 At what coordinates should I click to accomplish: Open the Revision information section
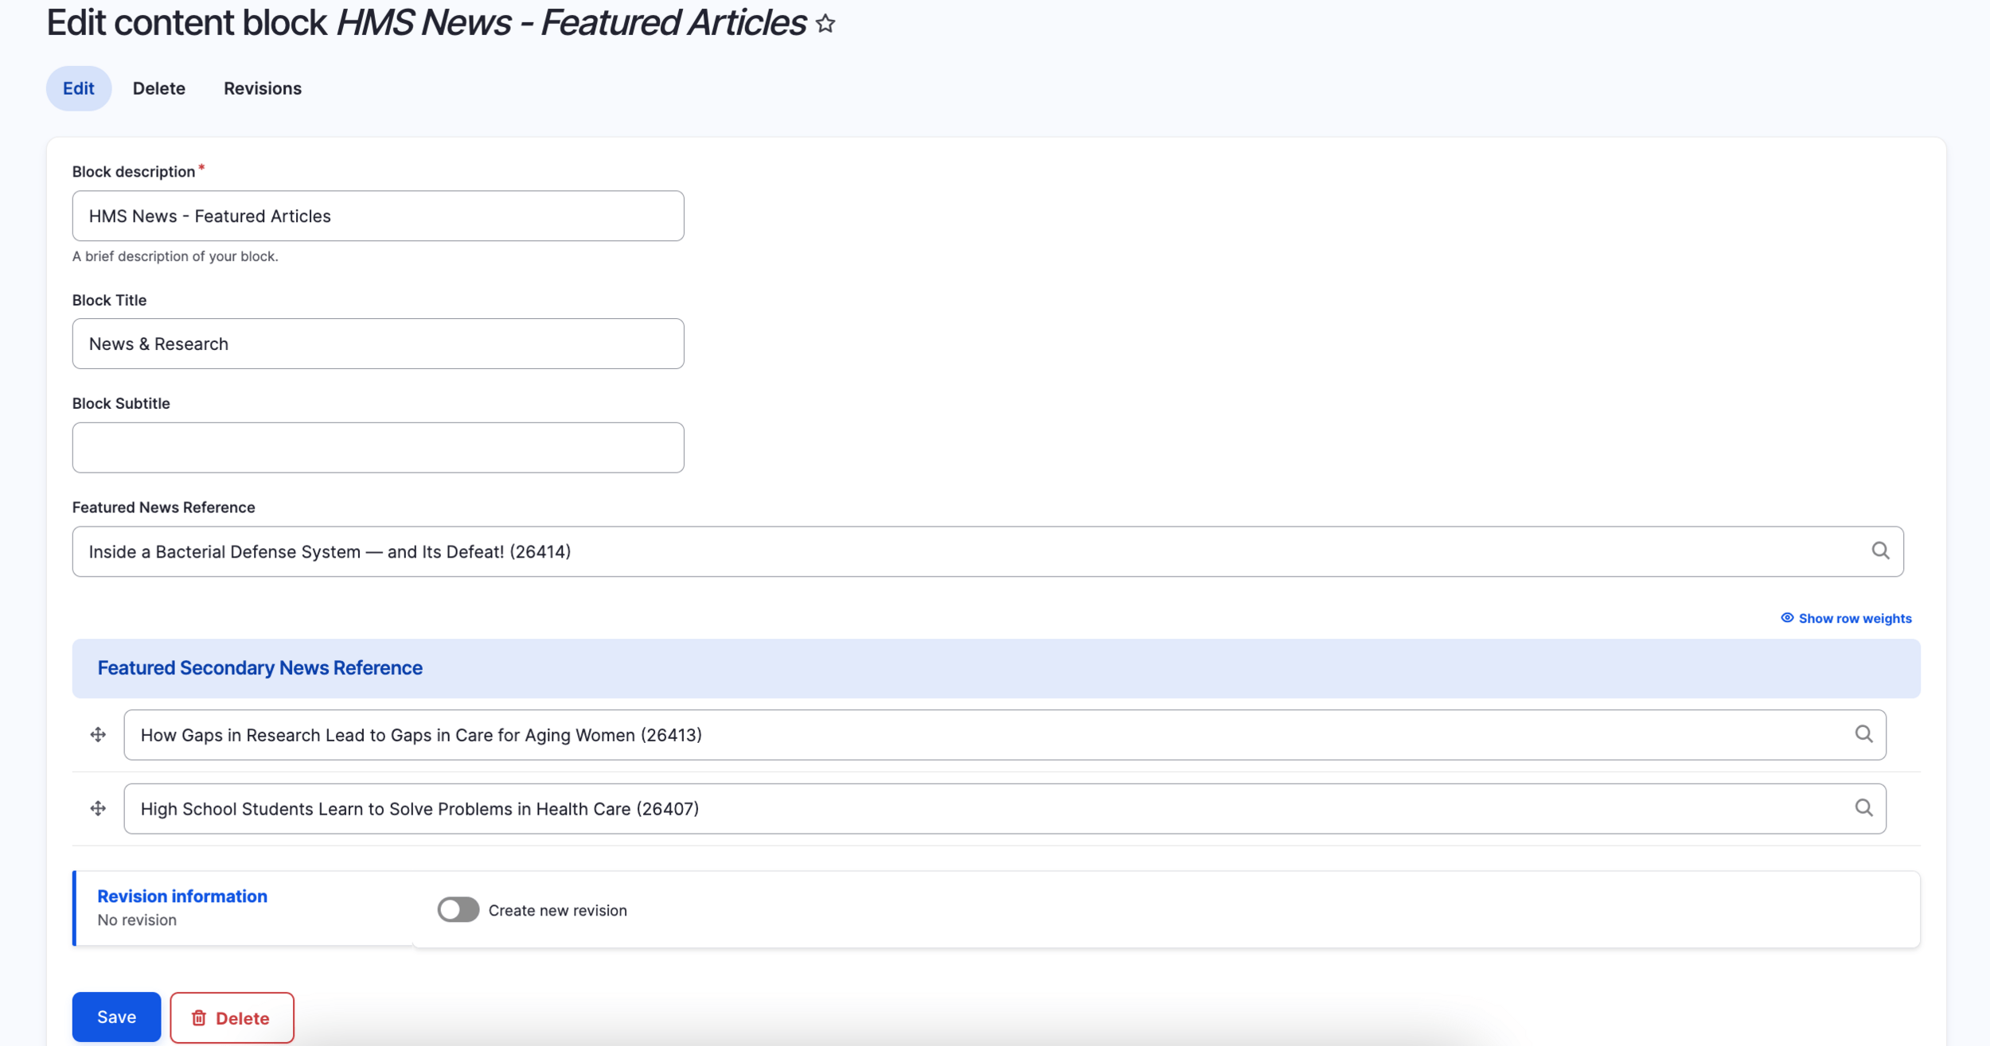coord(182,896)
